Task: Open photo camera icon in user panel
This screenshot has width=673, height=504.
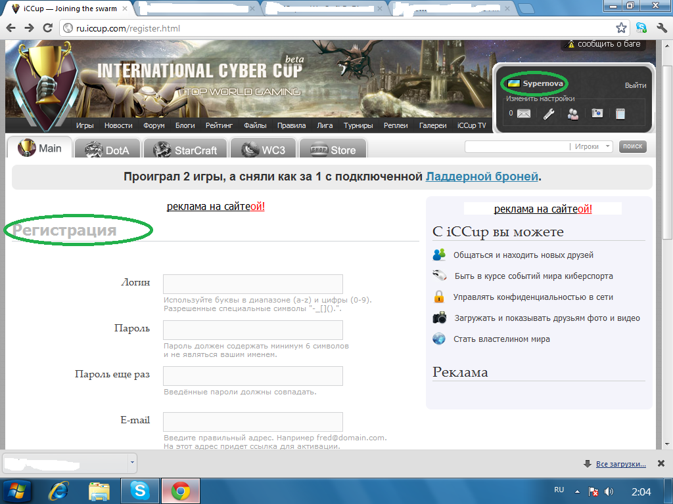Action: [x=597, y=113]
